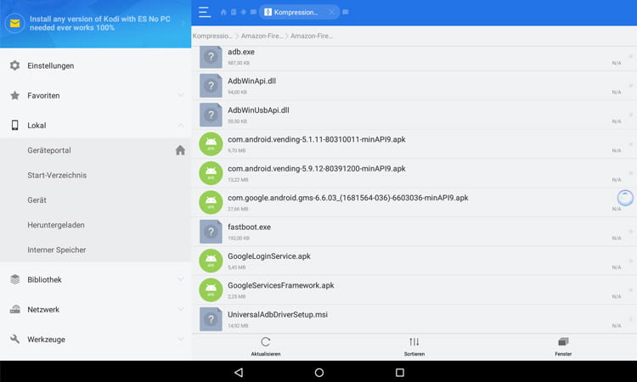637x382 pixels.
Task: Click the Lokal phone icon
Action: click(15, 125)
